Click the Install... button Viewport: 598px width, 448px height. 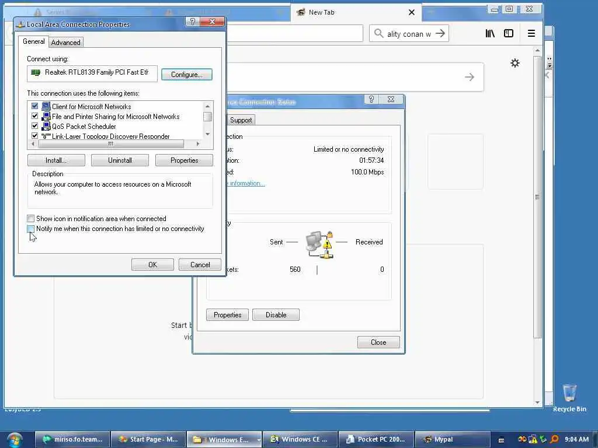(56, 160)
